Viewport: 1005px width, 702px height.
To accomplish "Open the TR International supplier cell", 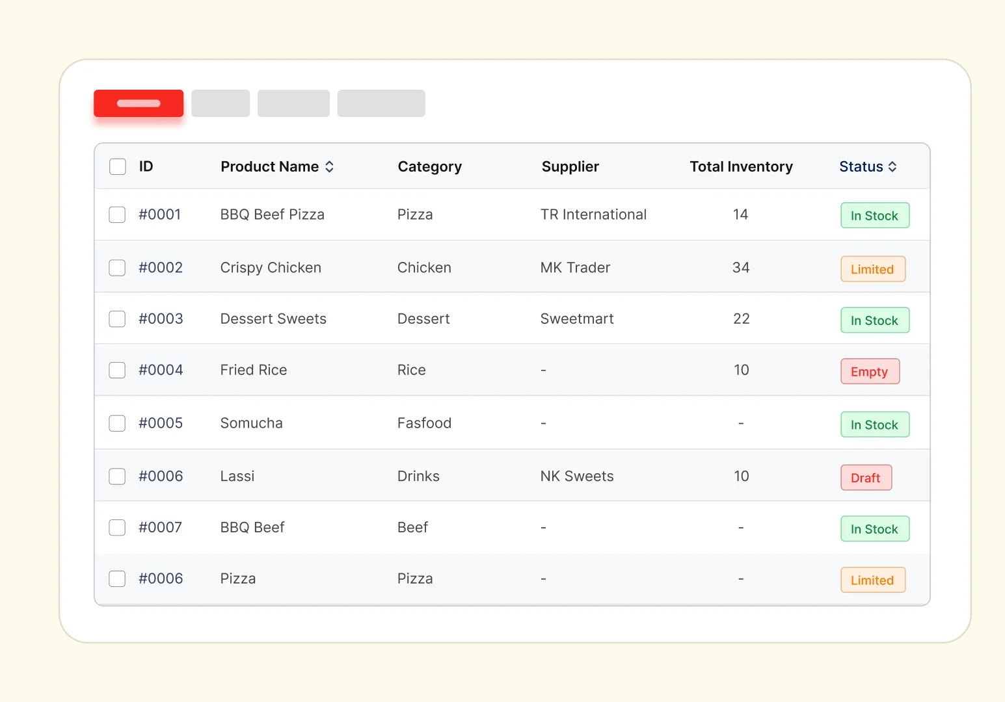I will [x=593, y=214].
